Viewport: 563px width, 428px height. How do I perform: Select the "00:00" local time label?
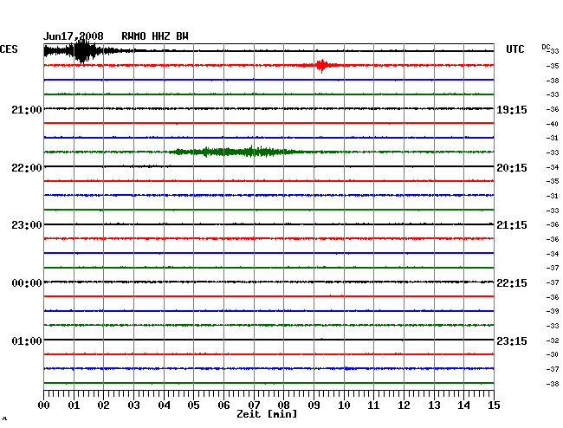click(x=27, y=283)
